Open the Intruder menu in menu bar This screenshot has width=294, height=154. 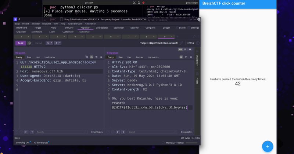pos(36,24)
